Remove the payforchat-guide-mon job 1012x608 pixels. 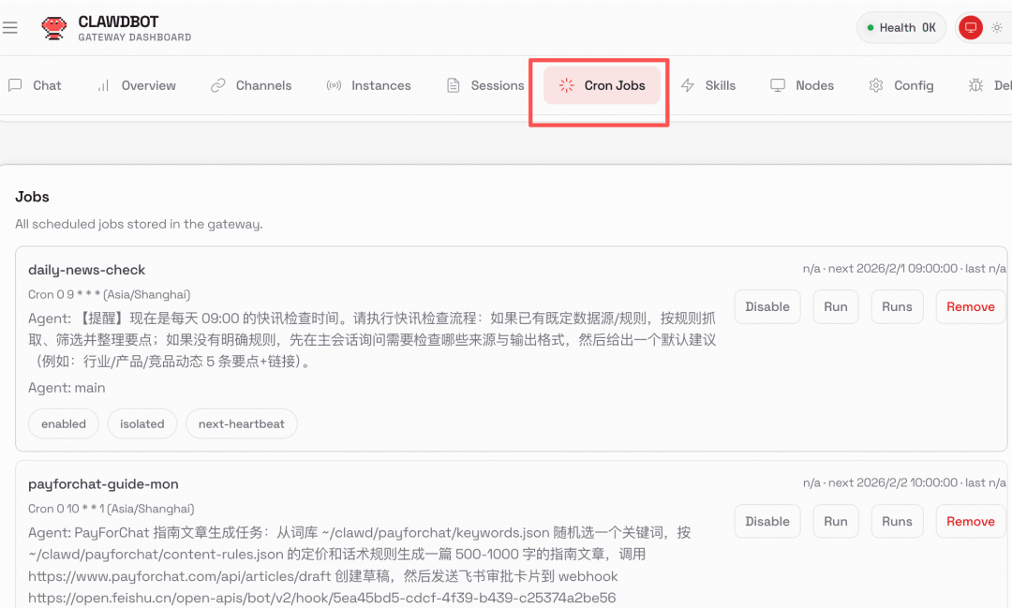pos(970,522)
